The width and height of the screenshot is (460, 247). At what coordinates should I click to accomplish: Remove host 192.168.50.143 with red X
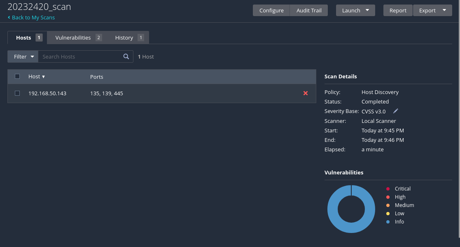pyautogui.click(x=306, y=93)
